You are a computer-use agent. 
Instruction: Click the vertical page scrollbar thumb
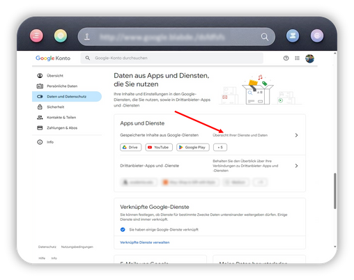335,191
